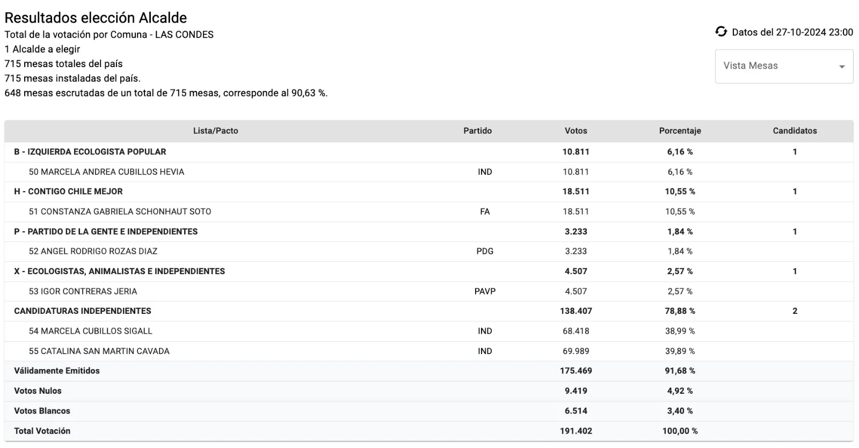Screen dimensions: 859x448
Task: Click the PDG party cell
Action: (x=485, y=251)
